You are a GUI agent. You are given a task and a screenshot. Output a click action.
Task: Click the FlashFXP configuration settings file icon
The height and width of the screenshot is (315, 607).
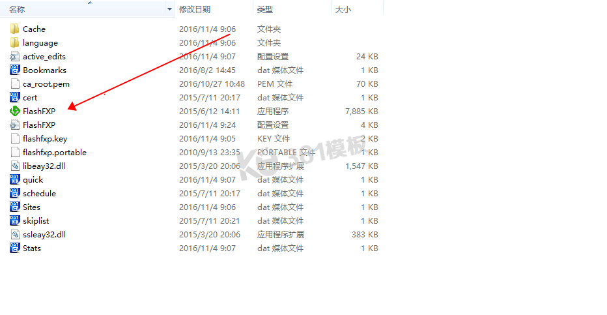tap(15, 125)
